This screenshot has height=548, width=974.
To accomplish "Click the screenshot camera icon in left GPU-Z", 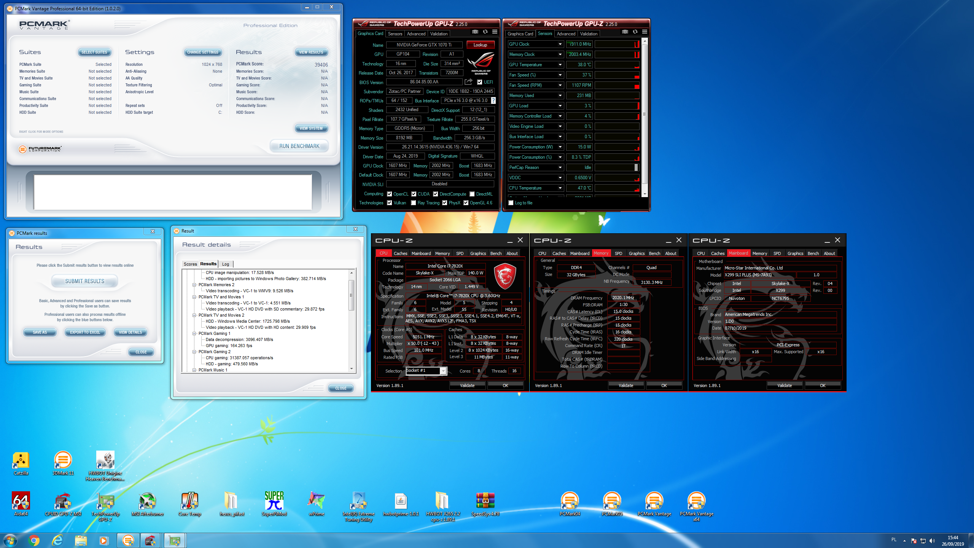I will (475, 32).
